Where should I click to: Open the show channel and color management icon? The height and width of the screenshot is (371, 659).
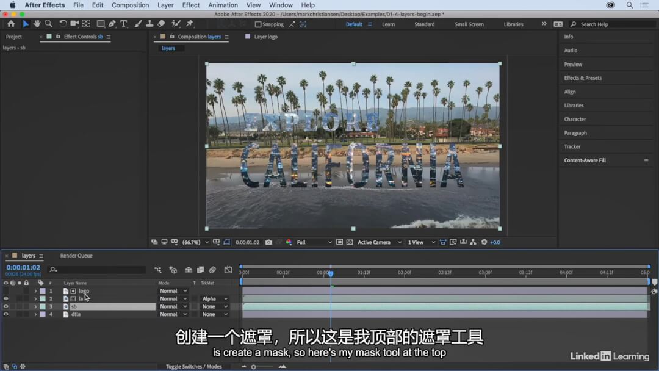(x=289, y=242)
